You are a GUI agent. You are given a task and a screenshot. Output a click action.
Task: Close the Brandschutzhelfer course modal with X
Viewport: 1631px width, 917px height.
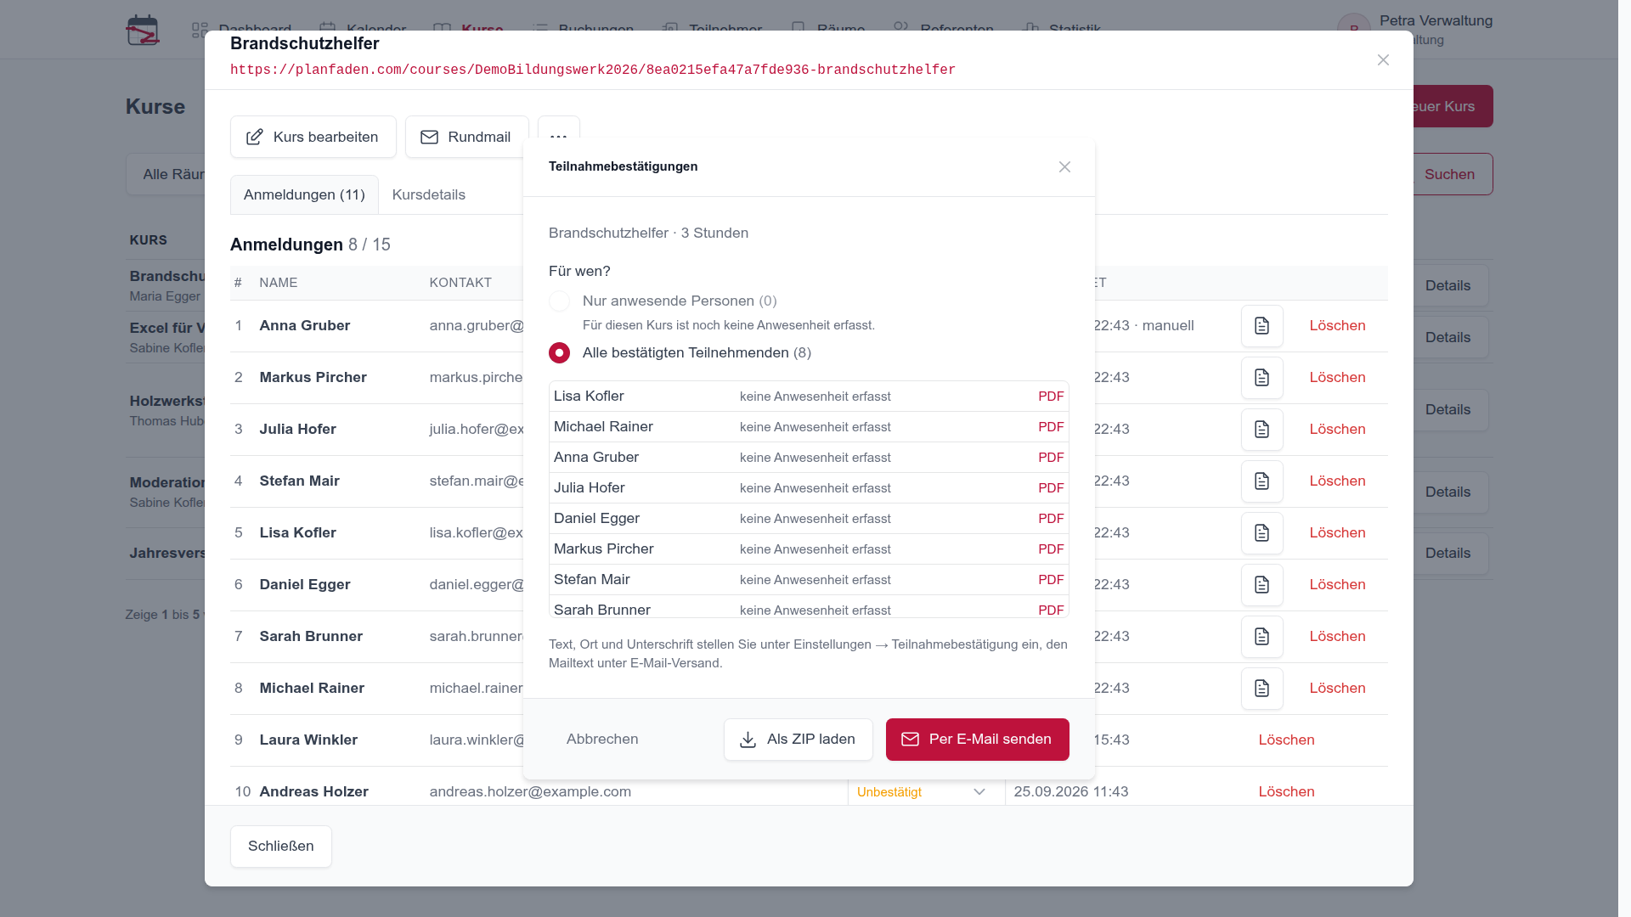(1383, 60)
